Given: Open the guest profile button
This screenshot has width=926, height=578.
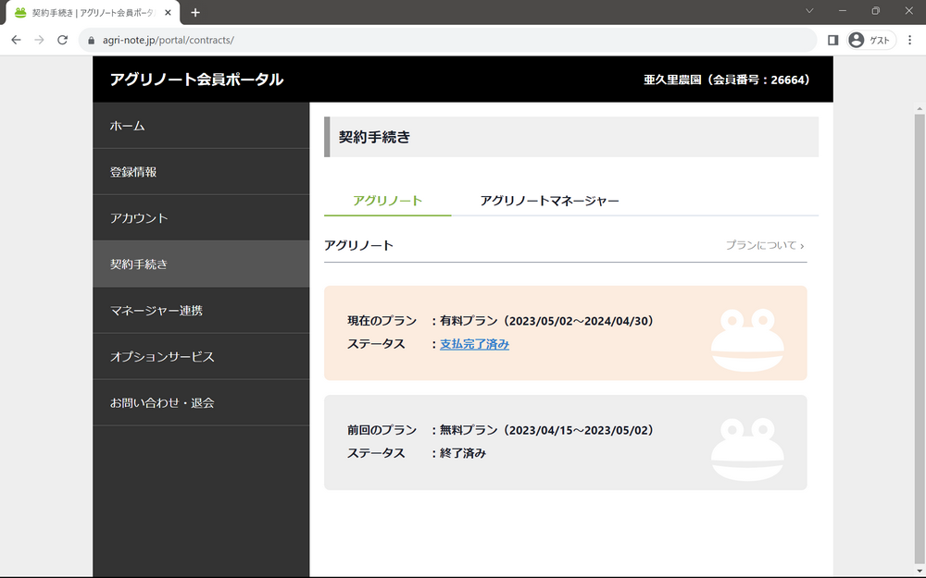Looking at the screenshot, I should click(871, 40).
